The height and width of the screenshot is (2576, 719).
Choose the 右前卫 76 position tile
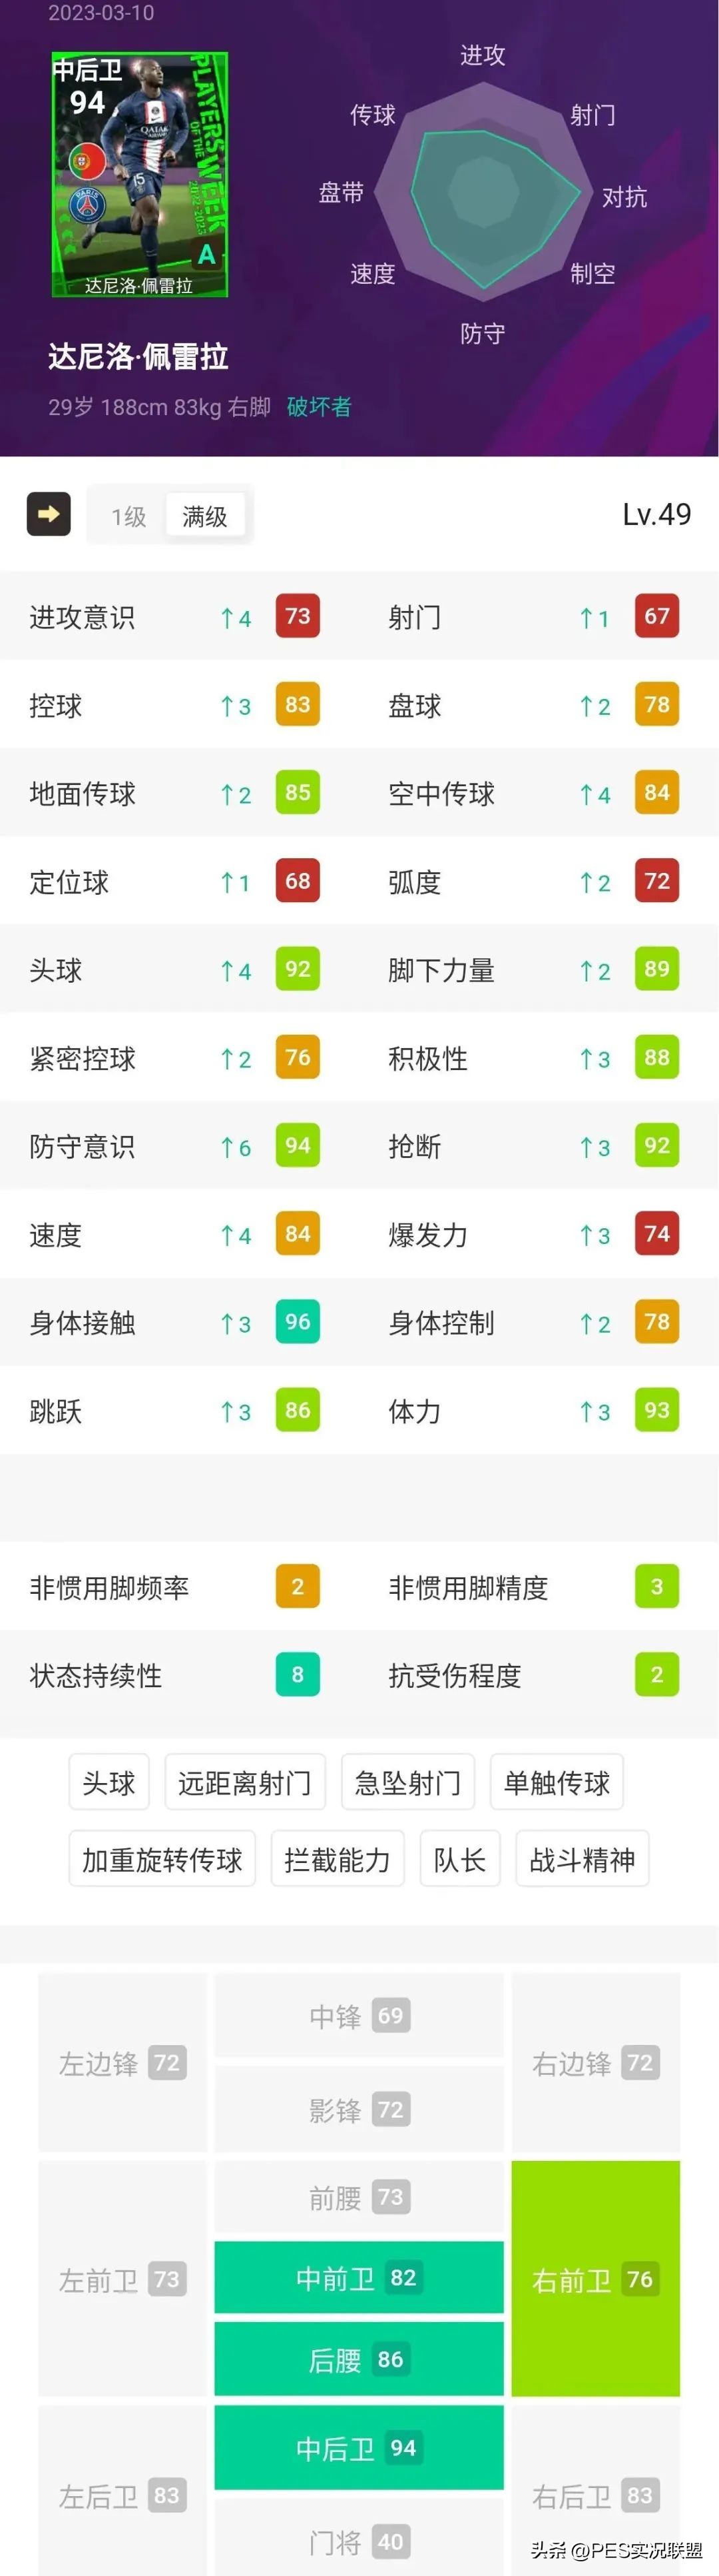(x=595, y=2279)
